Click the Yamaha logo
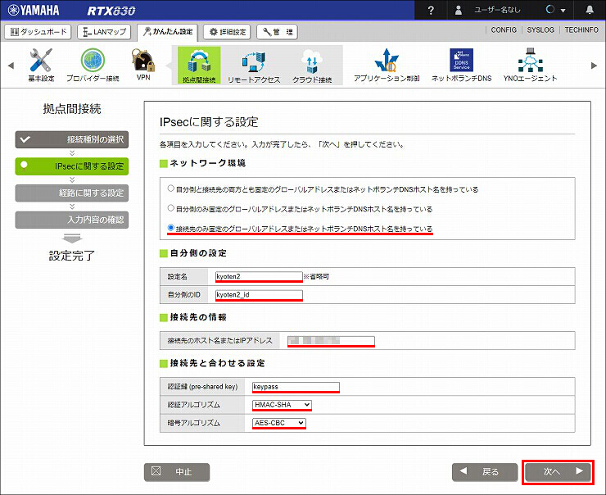 tap(34, 10)
